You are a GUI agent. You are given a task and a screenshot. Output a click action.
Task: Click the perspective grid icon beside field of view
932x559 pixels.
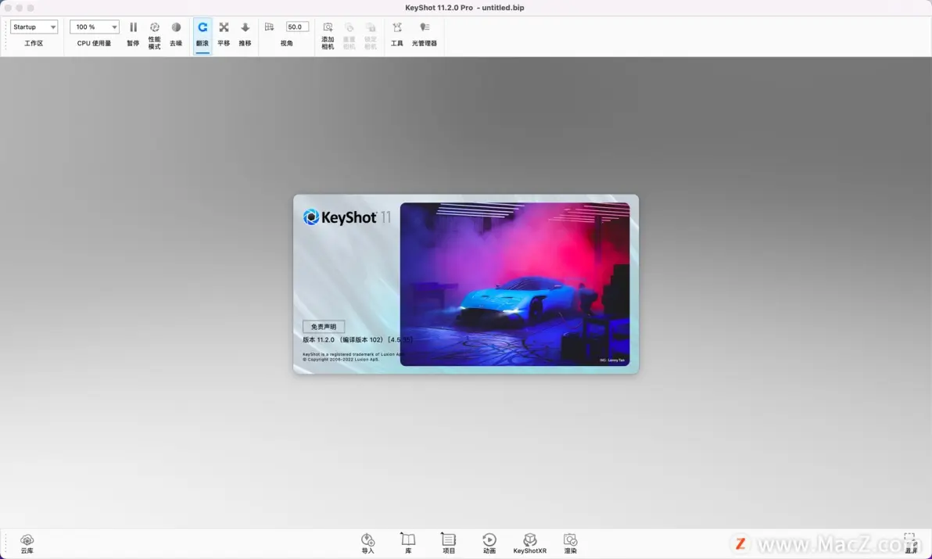pos(269,27)
